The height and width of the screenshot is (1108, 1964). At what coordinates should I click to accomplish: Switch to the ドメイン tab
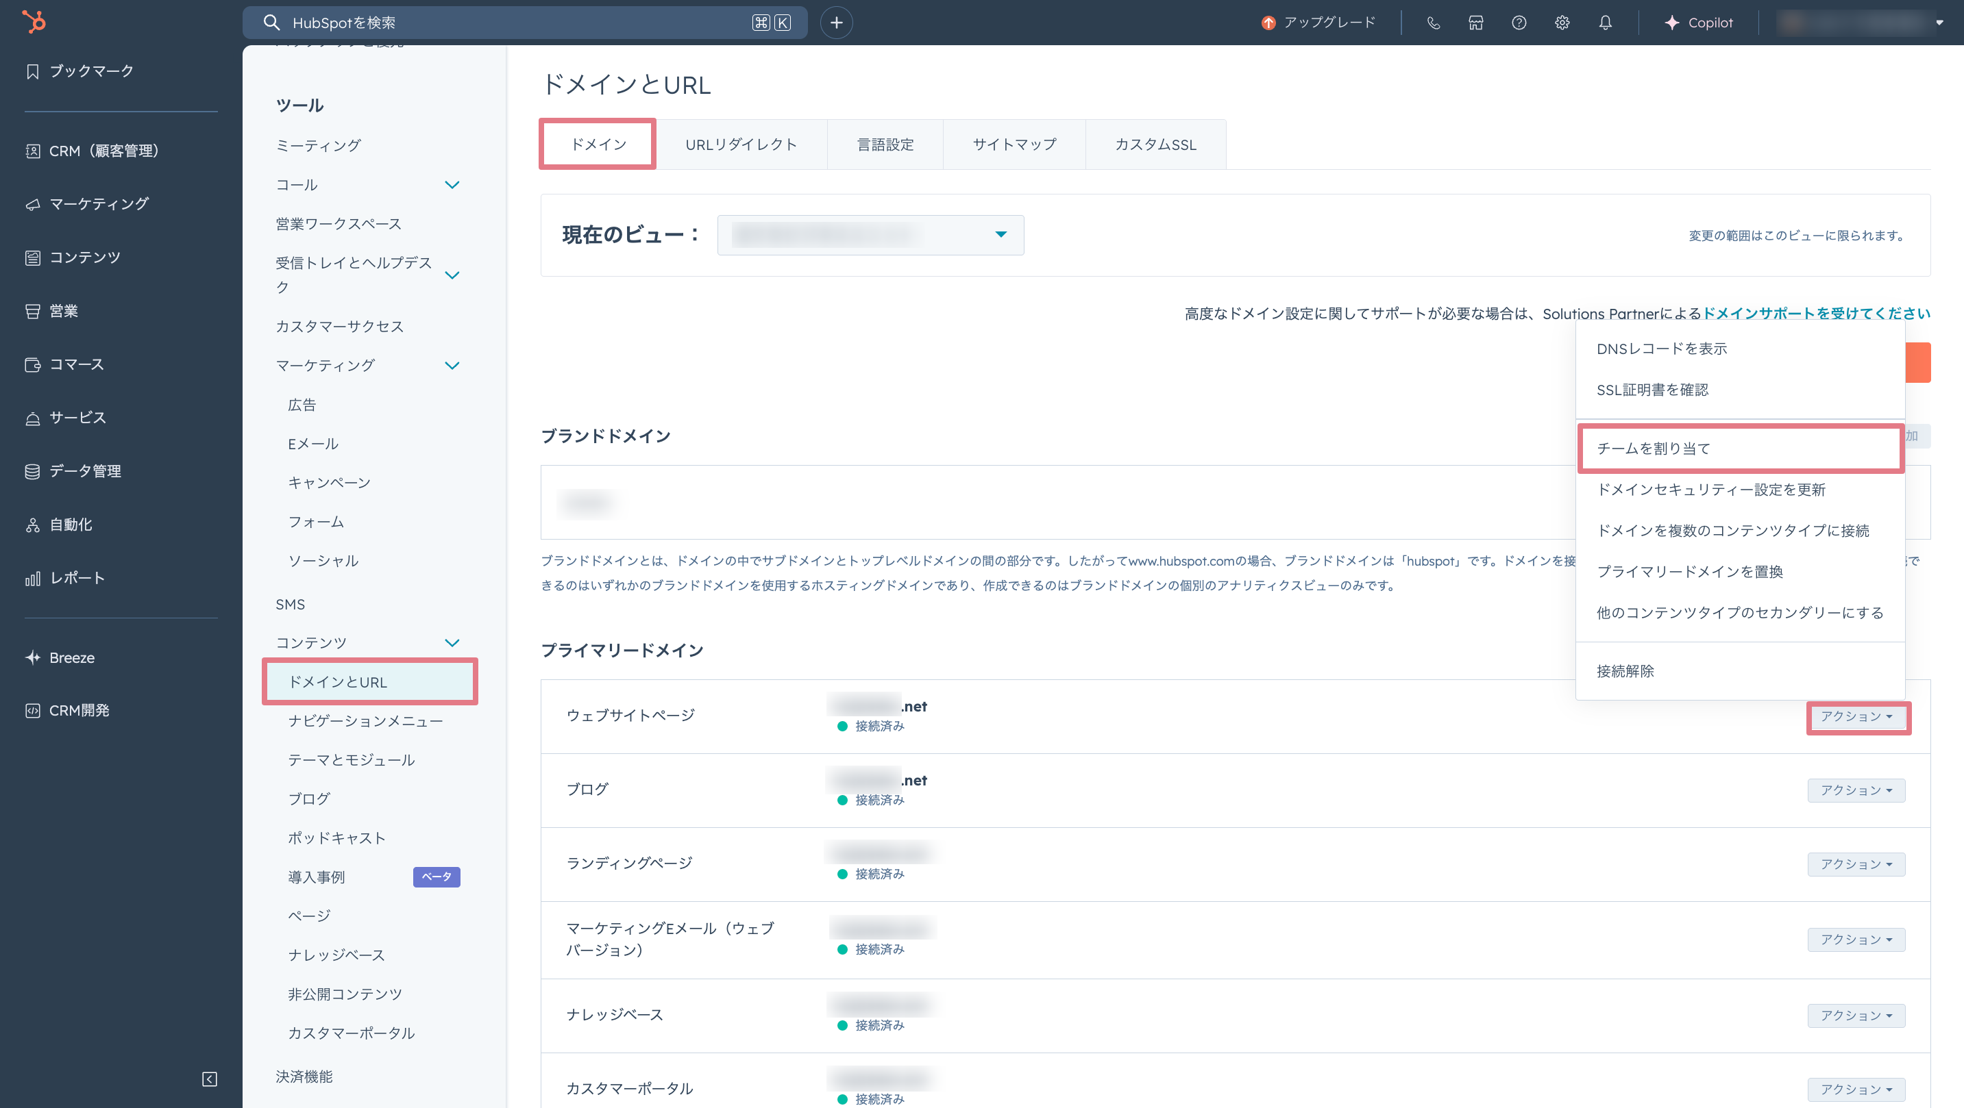(598, 144)
